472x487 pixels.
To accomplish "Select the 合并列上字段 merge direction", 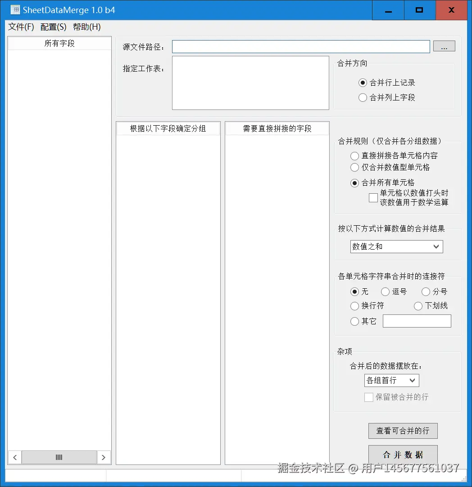I will coord(363,97).
